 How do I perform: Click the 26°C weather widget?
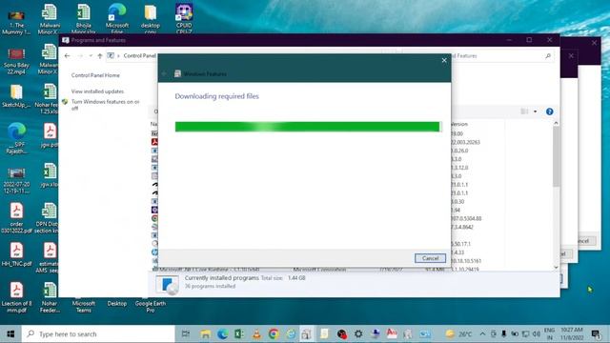[459, 334]
